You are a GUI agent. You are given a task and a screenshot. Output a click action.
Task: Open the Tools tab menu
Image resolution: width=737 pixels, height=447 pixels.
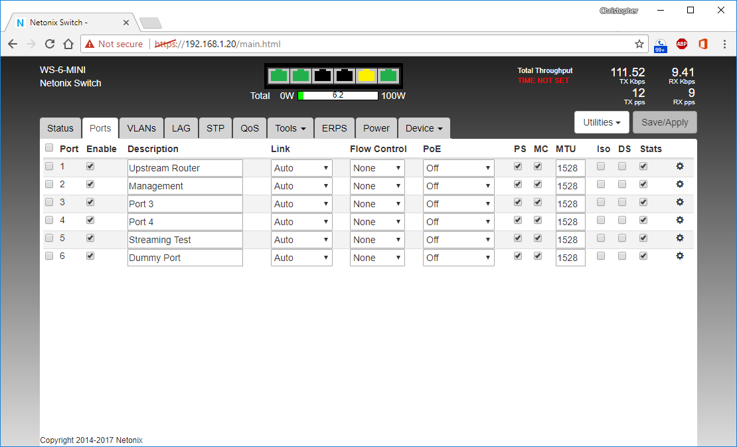[290, 128]
